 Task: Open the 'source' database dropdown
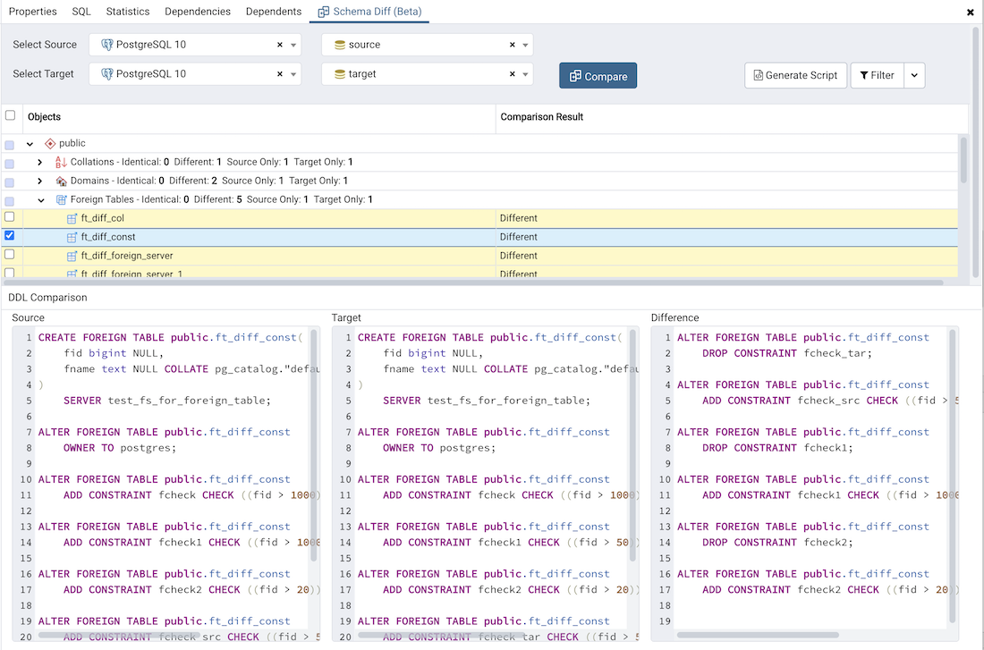click(525, 46)
